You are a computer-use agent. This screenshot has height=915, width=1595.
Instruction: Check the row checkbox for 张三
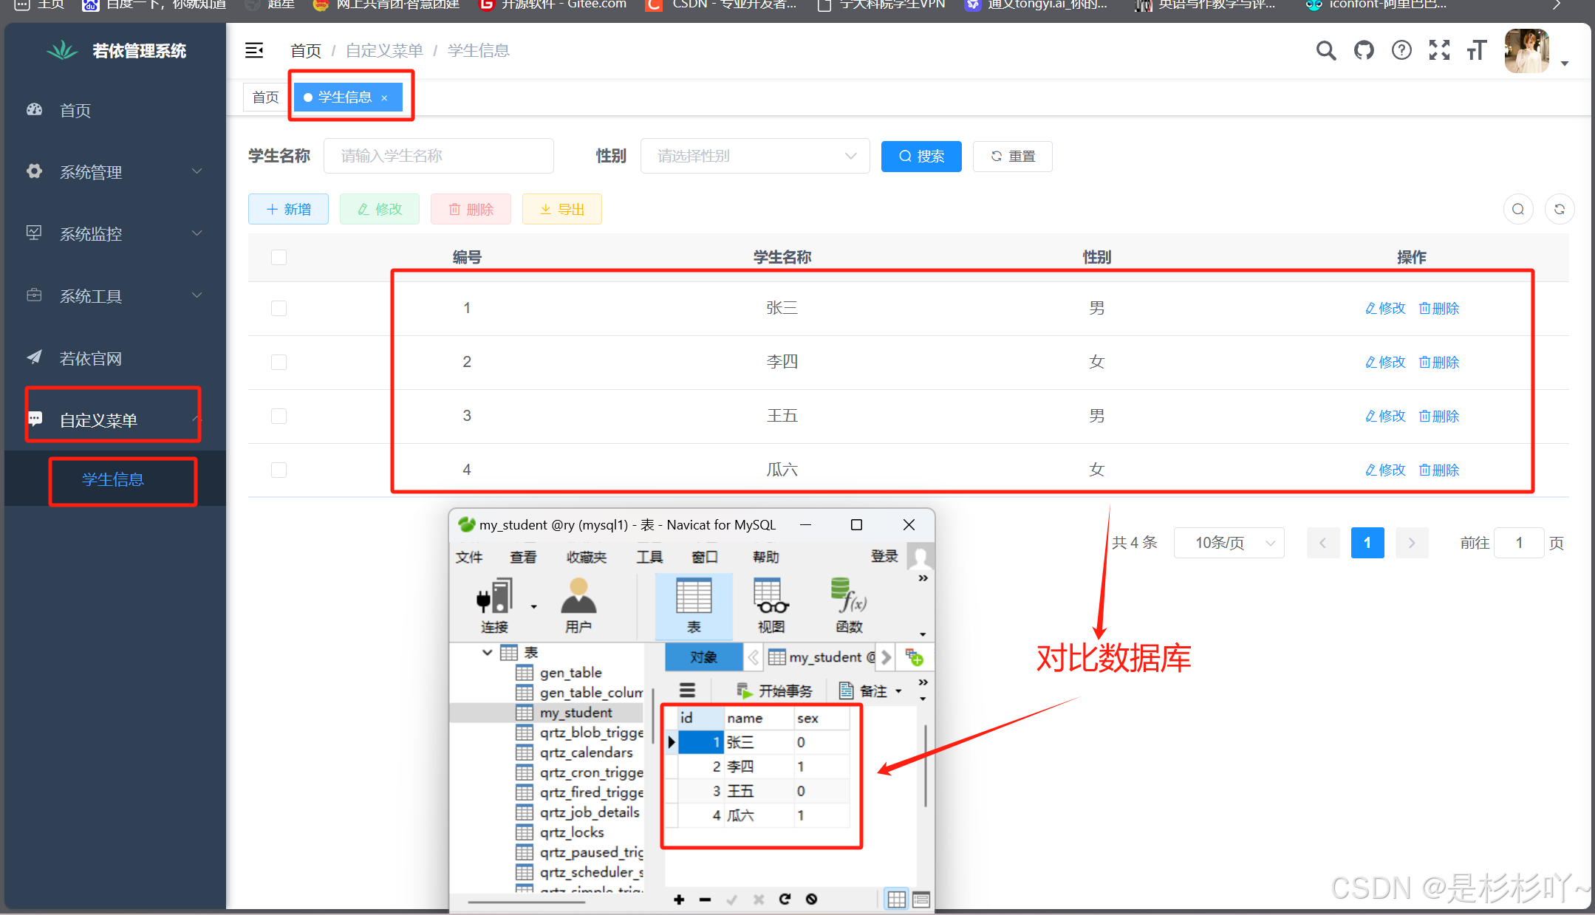click(279, 309)
